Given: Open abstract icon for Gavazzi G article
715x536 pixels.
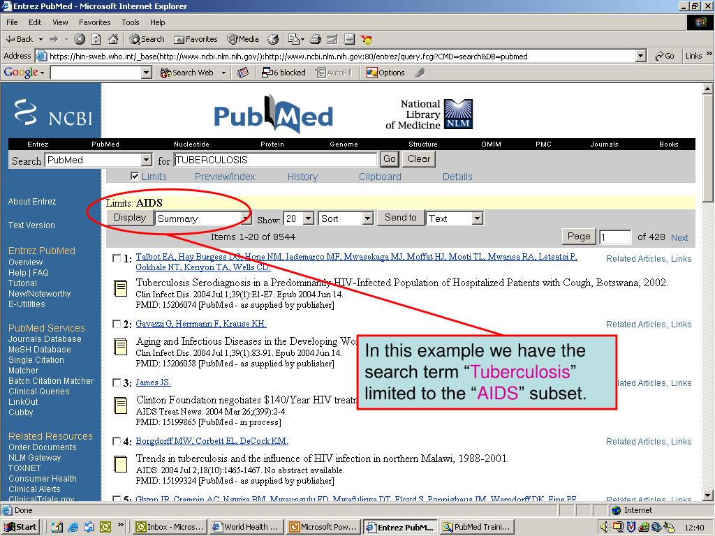Looking at the screenshot, I should (120, 347).
